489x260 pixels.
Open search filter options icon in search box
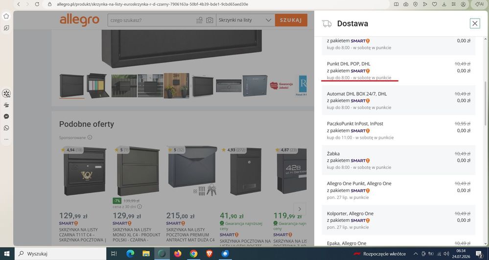click(199, 20)
